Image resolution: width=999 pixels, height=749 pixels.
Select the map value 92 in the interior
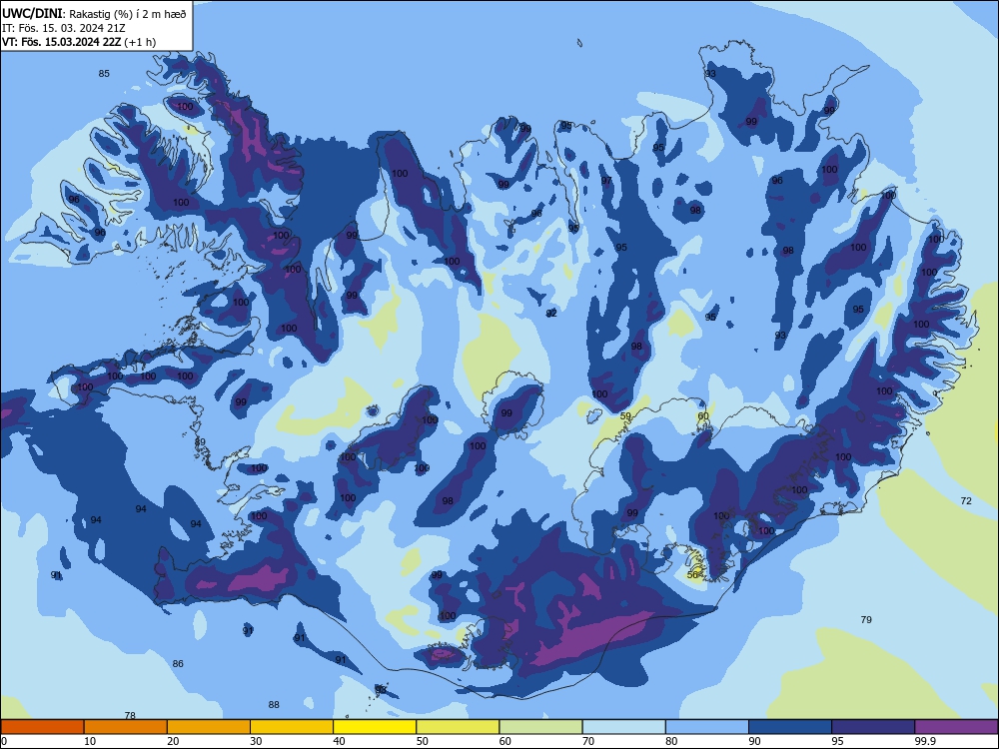[551, 313]
